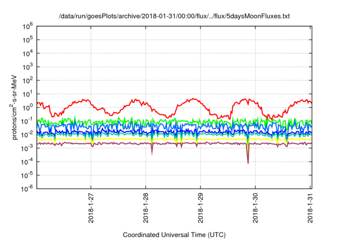Click the 10^-4 y-axis tick label
Image resolution: width=344 pixels, height=240 pixels.
pyautogui.click(x=27, y=162)
